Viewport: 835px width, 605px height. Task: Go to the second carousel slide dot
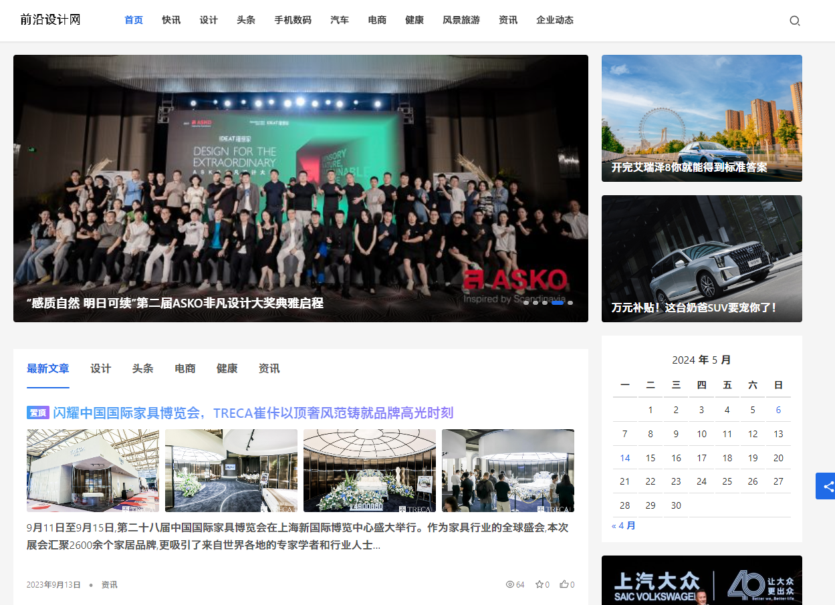pos(535,303)
